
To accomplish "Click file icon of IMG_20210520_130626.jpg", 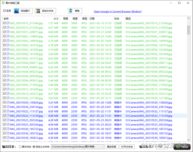I will (8, 102).
